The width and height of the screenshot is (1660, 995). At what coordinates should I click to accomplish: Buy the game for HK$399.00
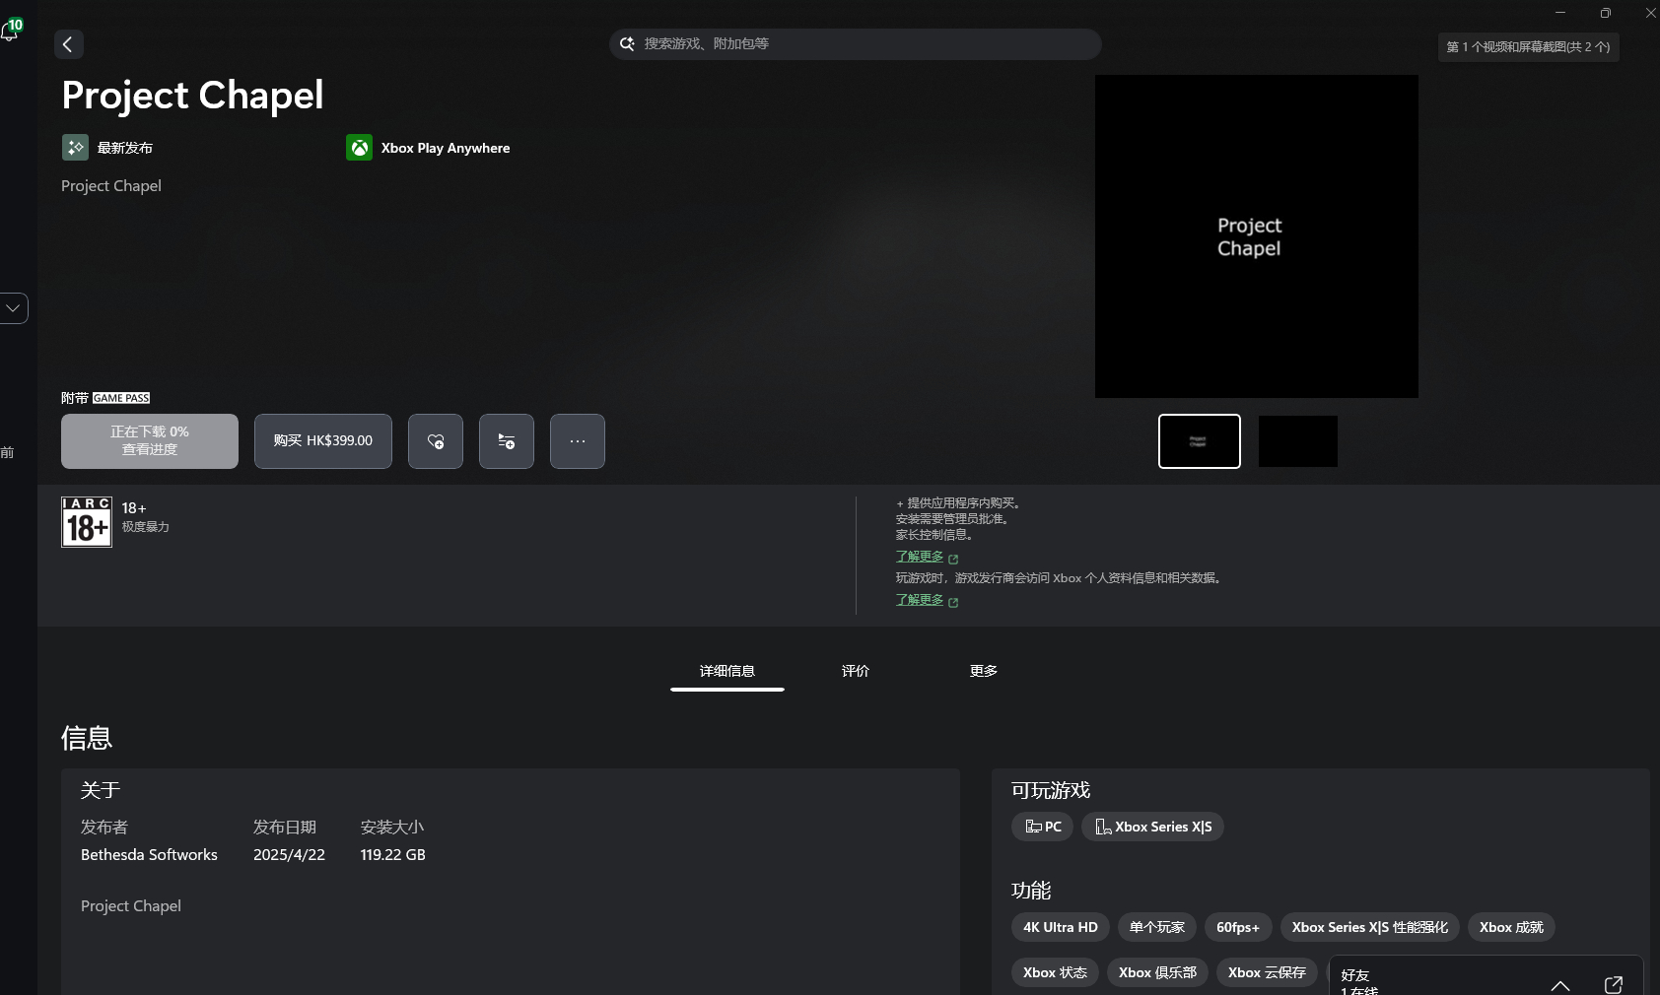coord(323,440)
